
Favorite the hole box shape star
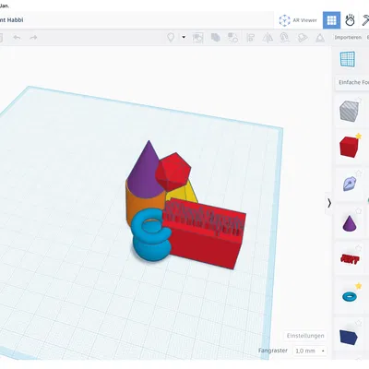coord(359,100)
